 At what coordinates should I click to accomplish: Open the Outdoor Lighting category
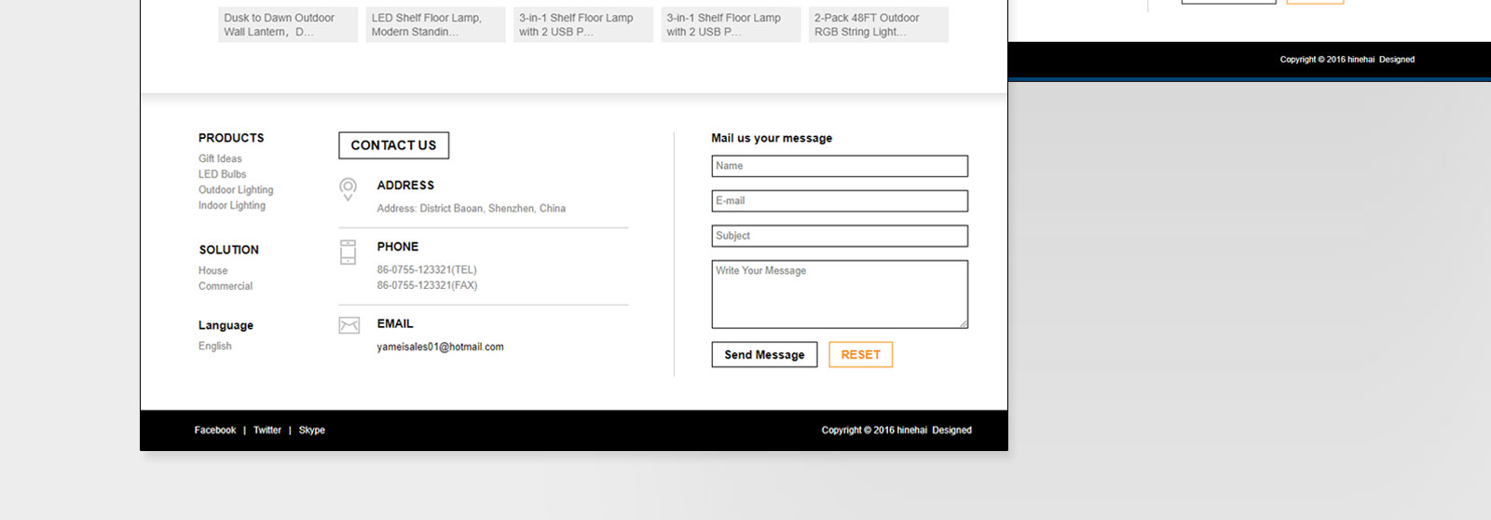[236, 190]
